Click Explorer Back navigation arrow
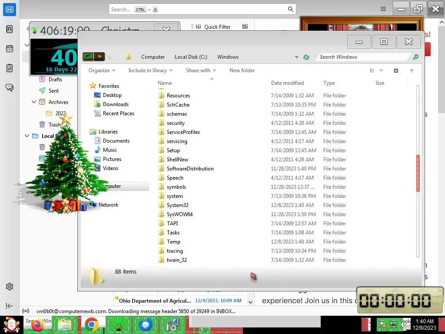Image resolution: width=445 pixels, height=334 pixels. pyautogui.click(x=88, y=57)
